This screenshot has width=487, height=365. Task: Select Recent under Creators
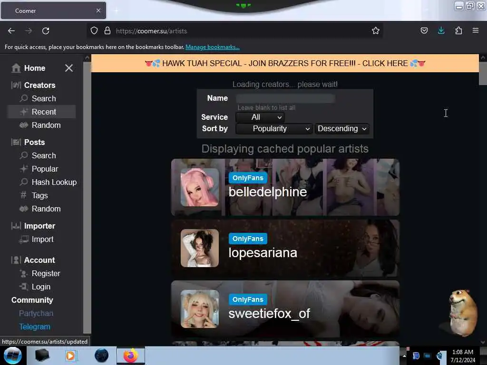[x=41, y=112]
